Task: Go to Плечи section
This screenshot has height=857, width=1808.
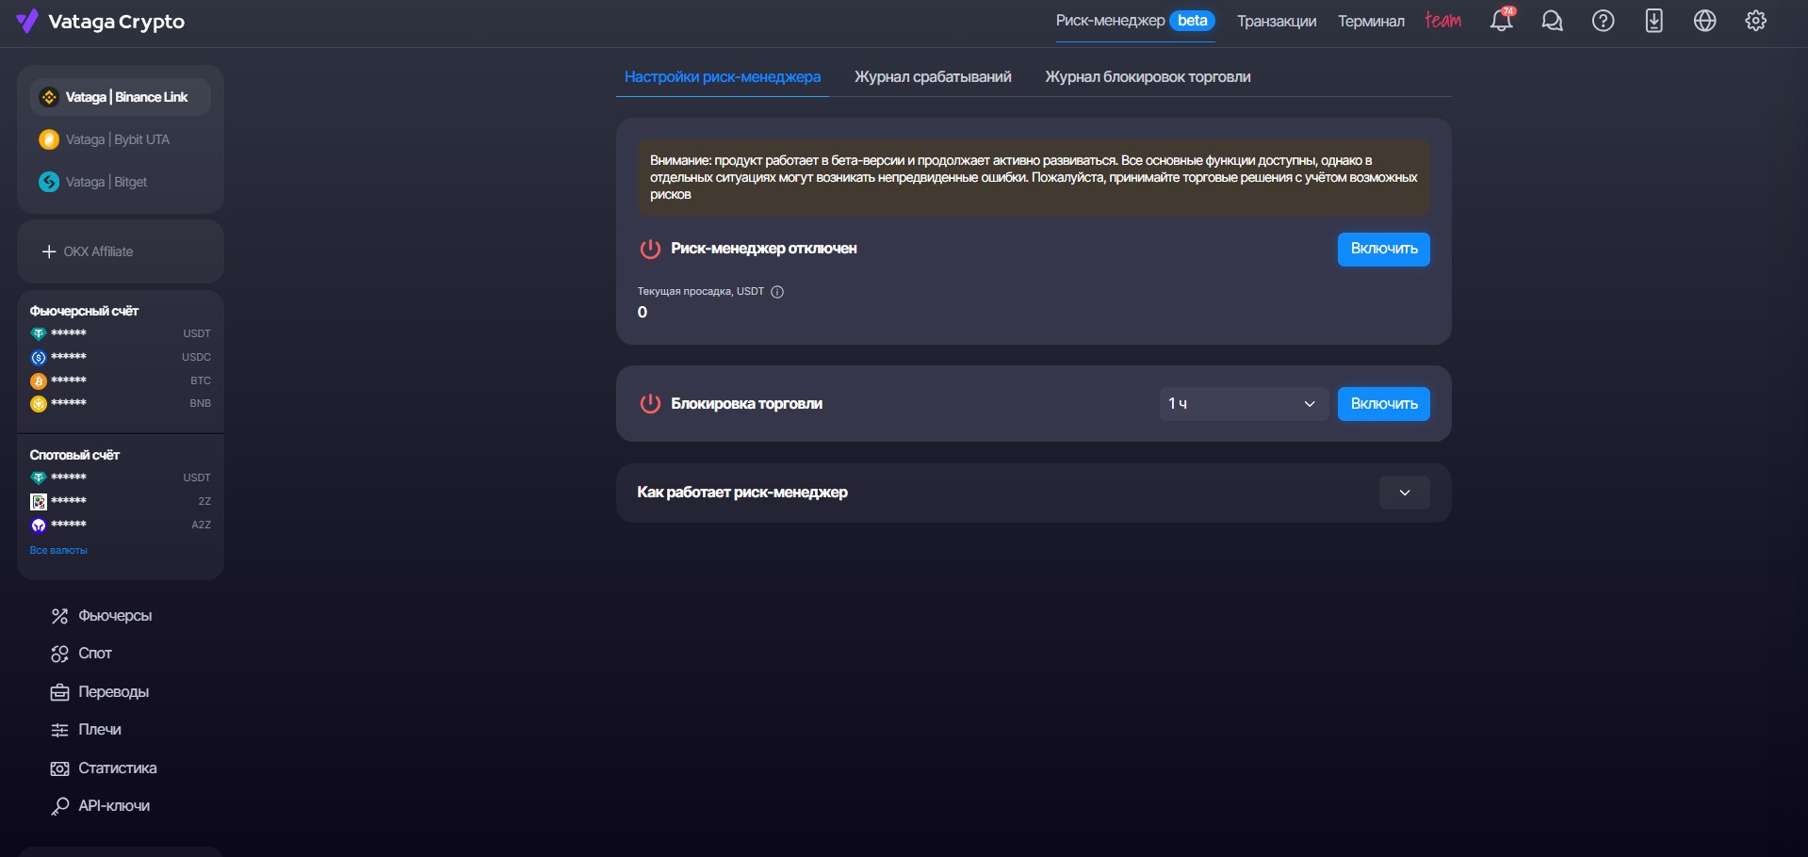Action: click(x=100, y=730)
